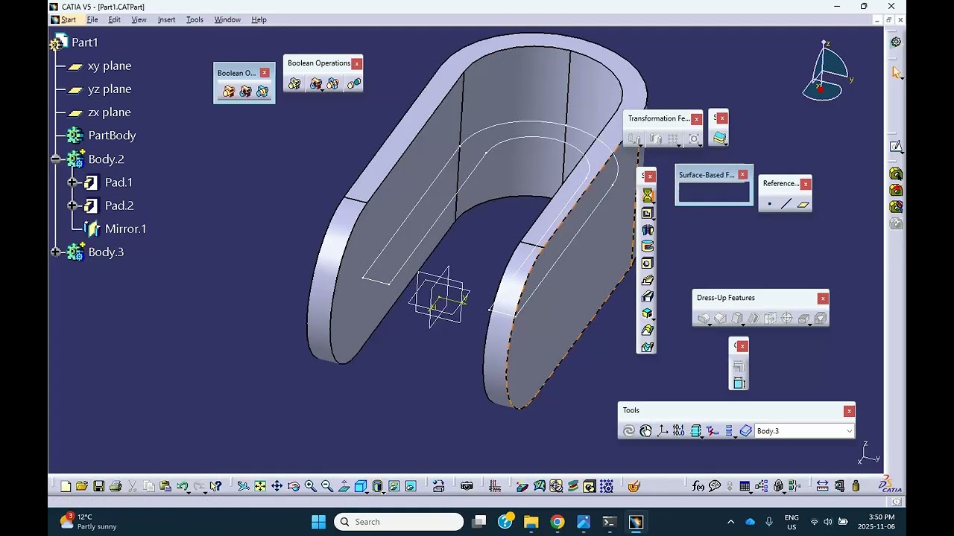The image size is (954, 536).
Task: Create a reference Line
Action: [786, 204]
